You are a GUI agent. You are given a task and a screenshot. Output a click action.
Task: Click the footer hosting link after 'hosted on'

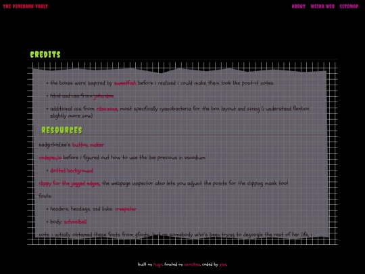[x=192, y=265]
